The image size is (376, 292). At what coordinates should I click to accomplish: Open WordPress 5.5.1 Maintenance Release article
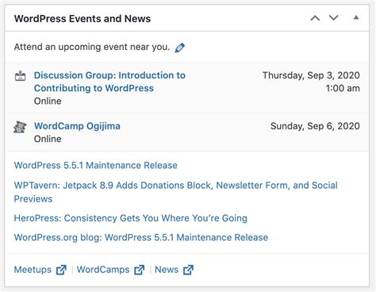coord(96,165)
